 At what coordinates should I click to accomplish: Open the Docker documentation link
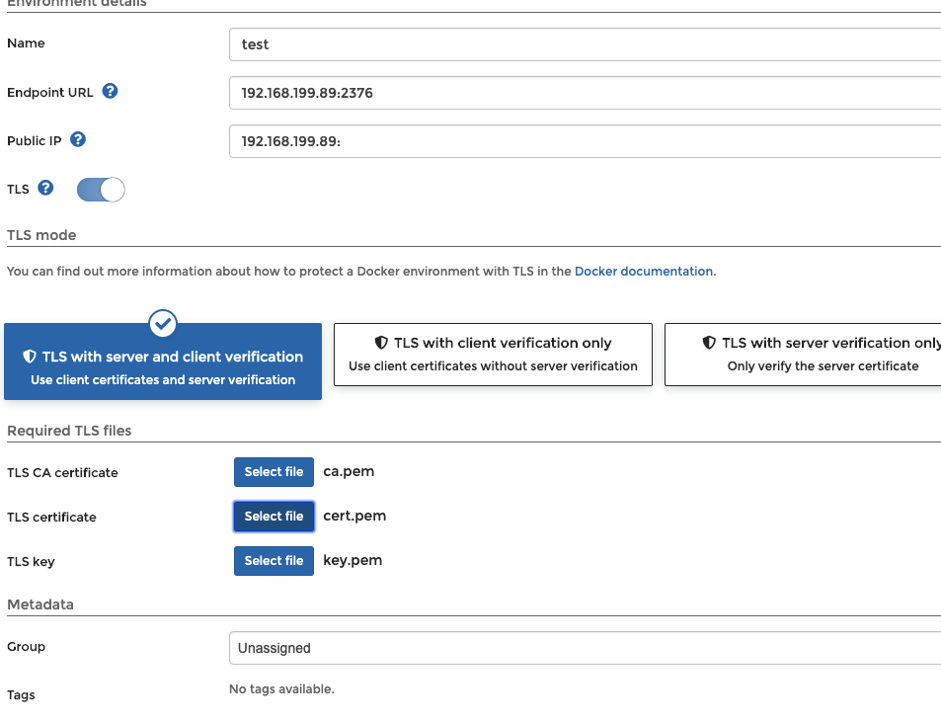click(x=643, y=271)
